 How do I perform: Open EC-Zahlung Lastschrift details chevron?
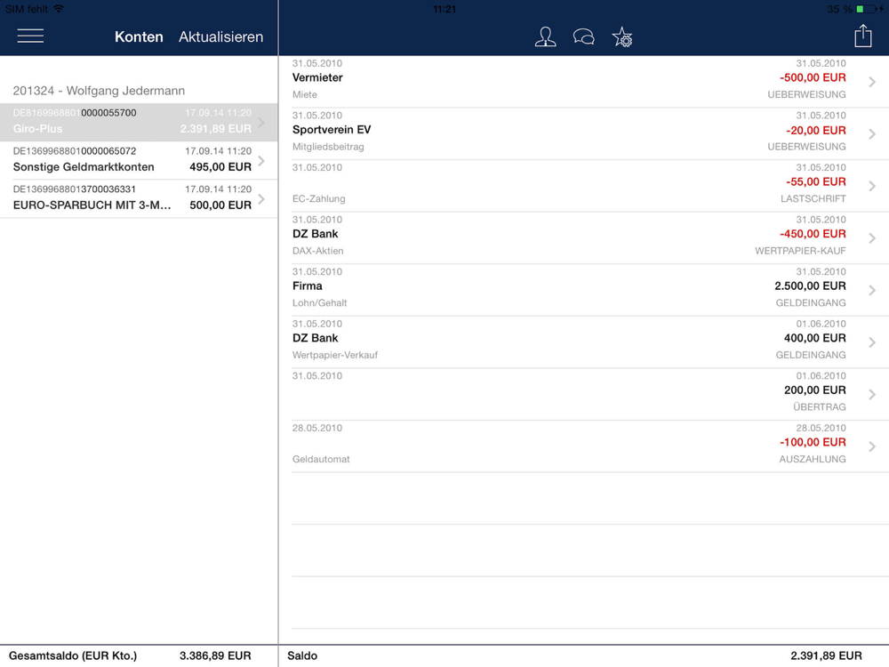872,186
